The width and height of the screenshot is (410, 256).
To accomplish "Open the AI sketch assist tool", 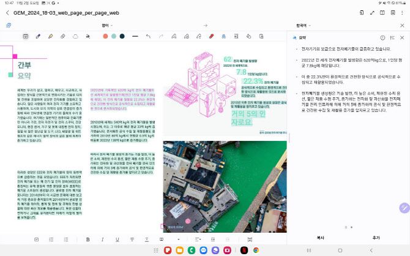I will (88, 36).
